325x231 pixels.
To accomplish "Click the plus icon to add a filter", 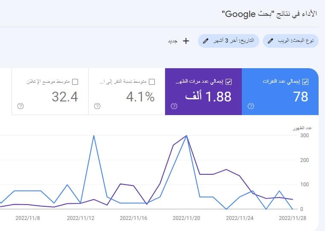I will 186,41.
